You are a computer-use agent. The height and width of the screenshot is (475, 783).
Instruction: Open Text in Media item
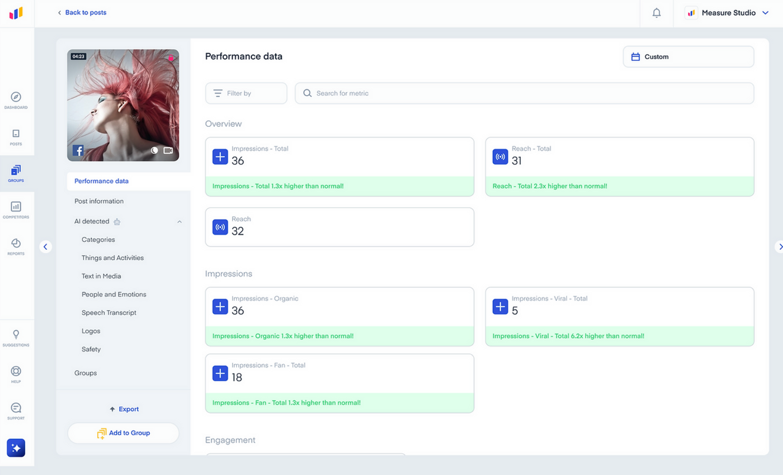point(101,276)
